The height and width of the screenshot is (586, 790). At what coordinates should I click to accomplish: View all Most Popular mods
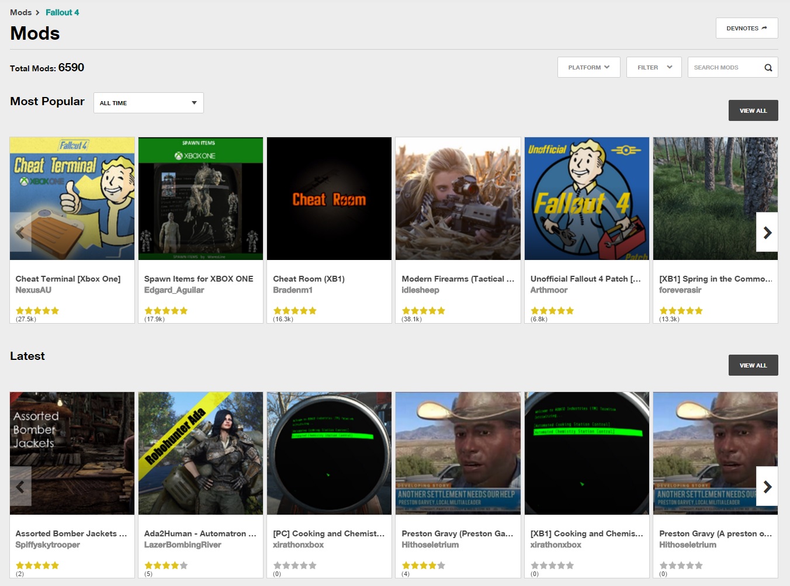tap(753, 110)
